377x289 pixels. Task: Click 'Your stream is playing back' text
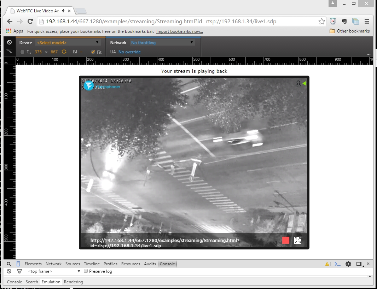(x=194, y=71)
